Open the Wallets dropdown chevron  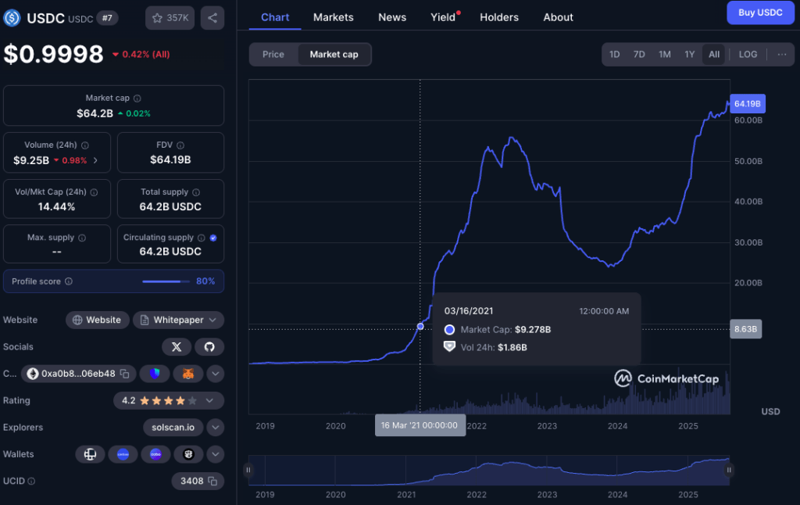pyautogui.click(x=215, y=454)
